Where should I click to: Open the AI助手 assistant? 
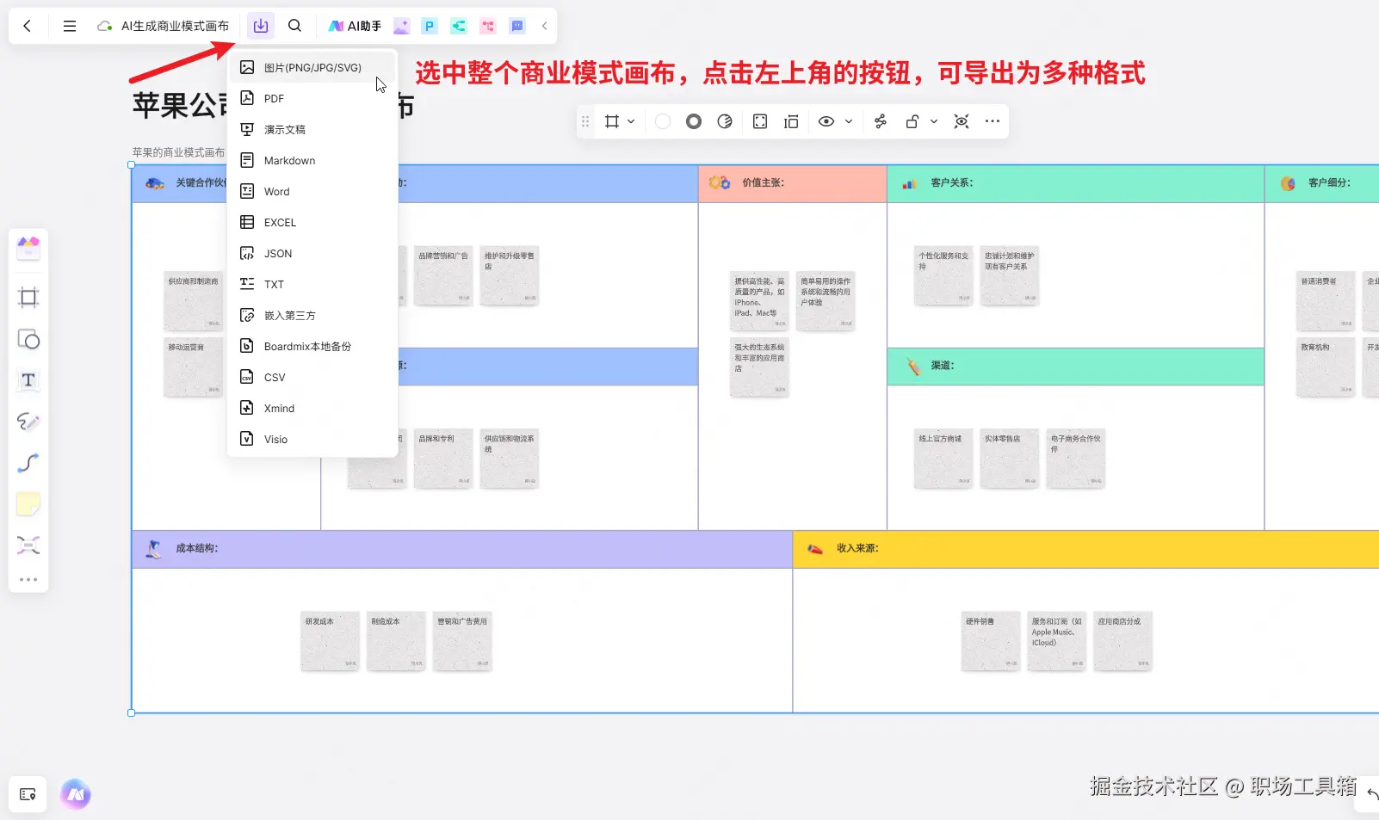coord(355,26)
